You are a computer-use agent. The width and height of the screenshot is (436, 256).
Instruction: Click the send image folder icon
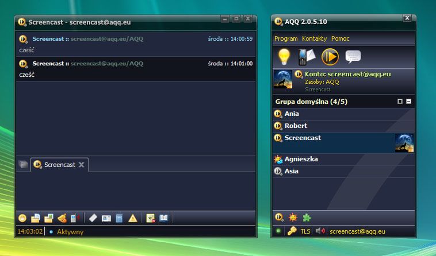48,218
